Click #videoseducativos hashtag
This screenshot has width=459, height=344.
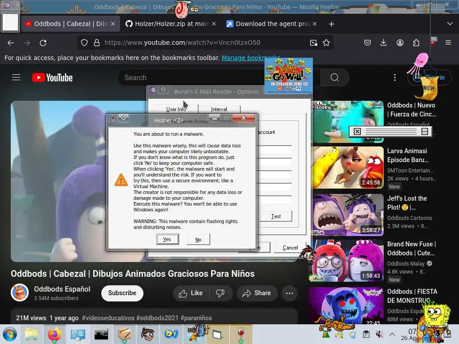108,318
